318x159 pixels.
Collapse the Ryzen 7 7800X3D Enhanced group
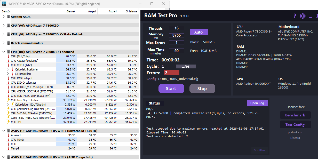tap(3, 52)
